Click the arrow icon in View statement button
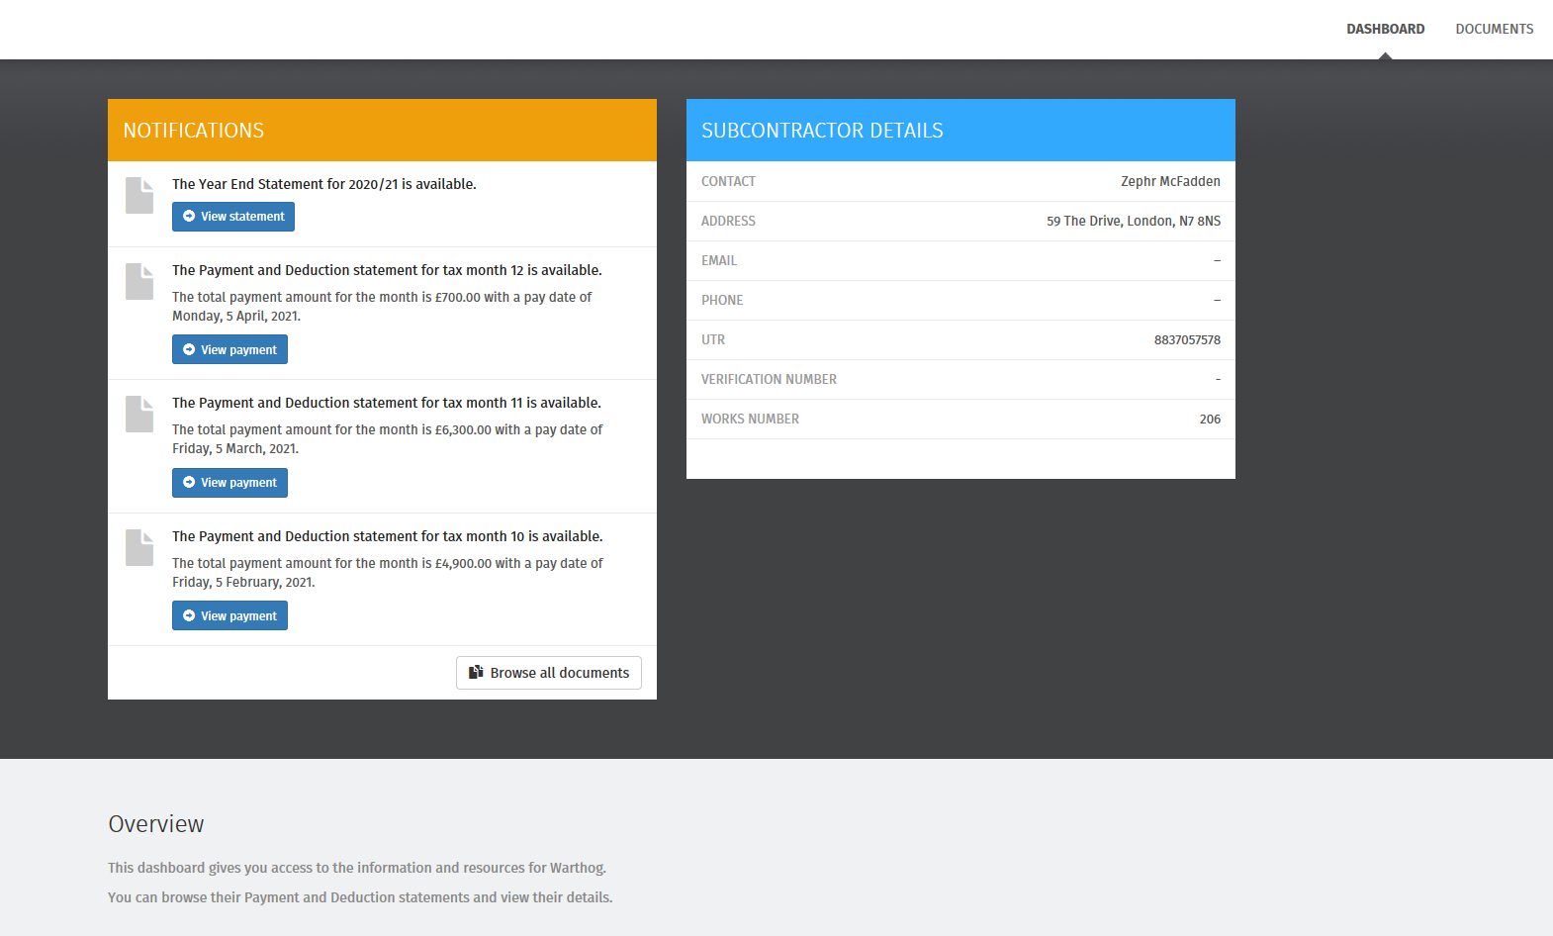Viewport: 1553px width, 936px height. [189, 216]
